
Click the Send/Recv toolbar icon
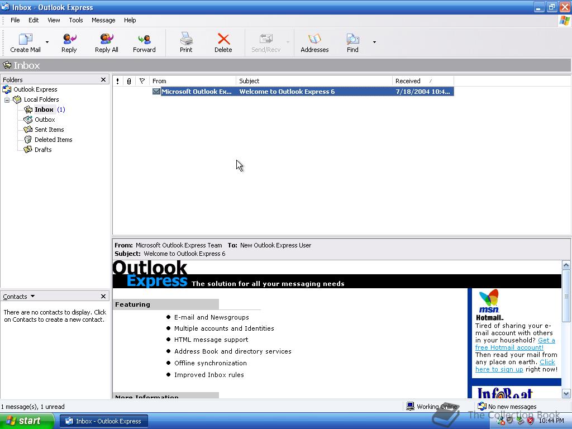[x=266, y=39]
